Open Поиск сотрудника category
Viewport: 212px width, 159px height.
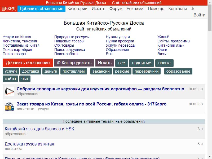pyautogui.click(x=69, y=50)
